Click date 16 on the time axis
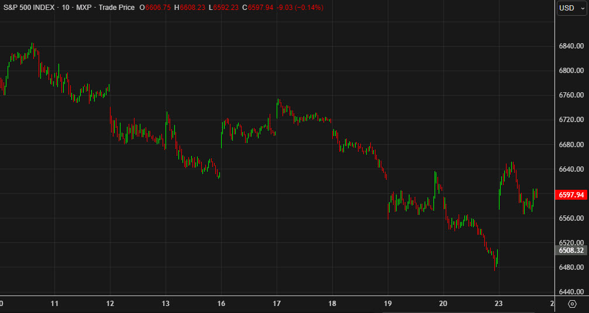Viewport: 589px width, 313px height. click(x=221, y=304)
